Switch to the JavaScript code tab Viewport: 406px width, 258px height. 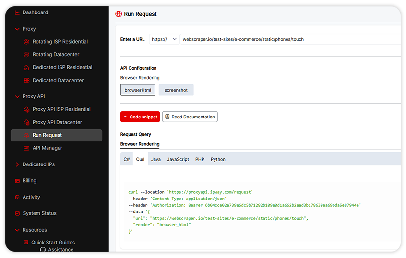pos(178,159)
